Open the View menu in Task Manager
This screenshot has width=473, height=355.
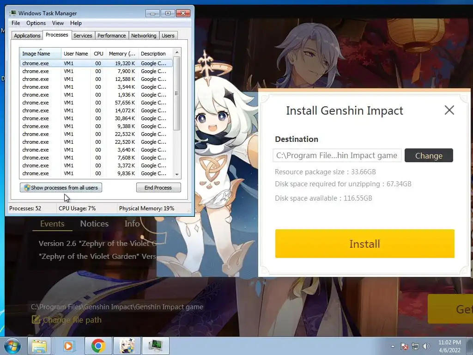[x=58, y=23]
